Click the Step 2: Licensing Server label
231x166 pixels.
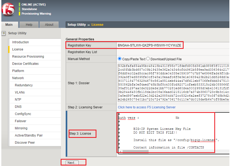[85, 107]
